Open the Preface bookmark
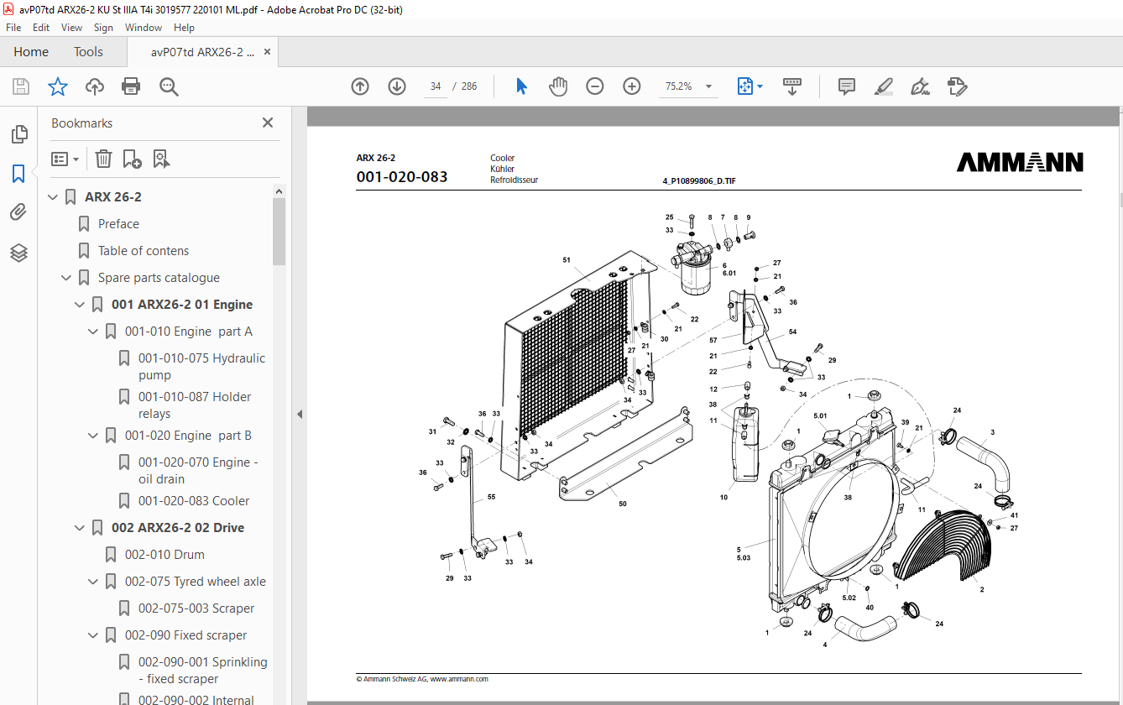 pos(118,224)
